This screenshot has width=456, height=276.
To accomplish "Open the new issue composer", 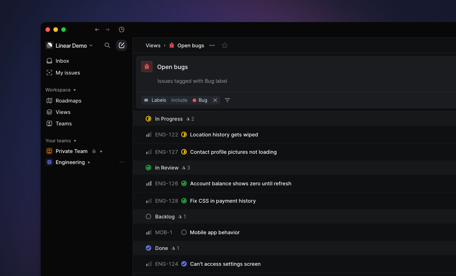I will [121, 45].
